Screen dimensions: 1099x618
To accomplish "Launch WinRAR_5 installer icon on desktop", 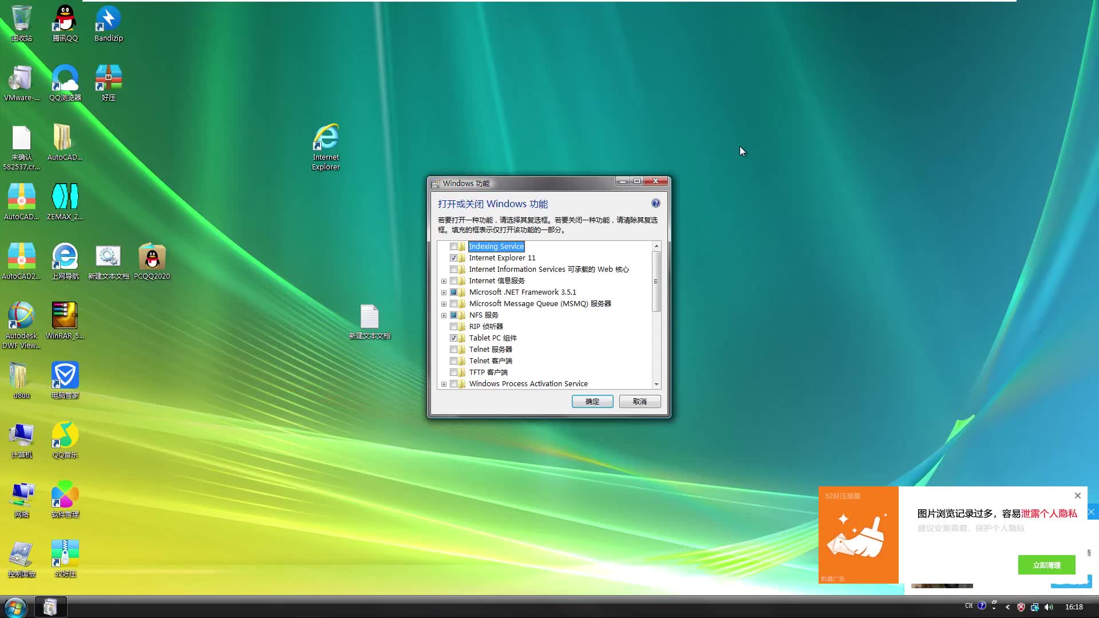I will pyautogui.click(x=65, y=315).
